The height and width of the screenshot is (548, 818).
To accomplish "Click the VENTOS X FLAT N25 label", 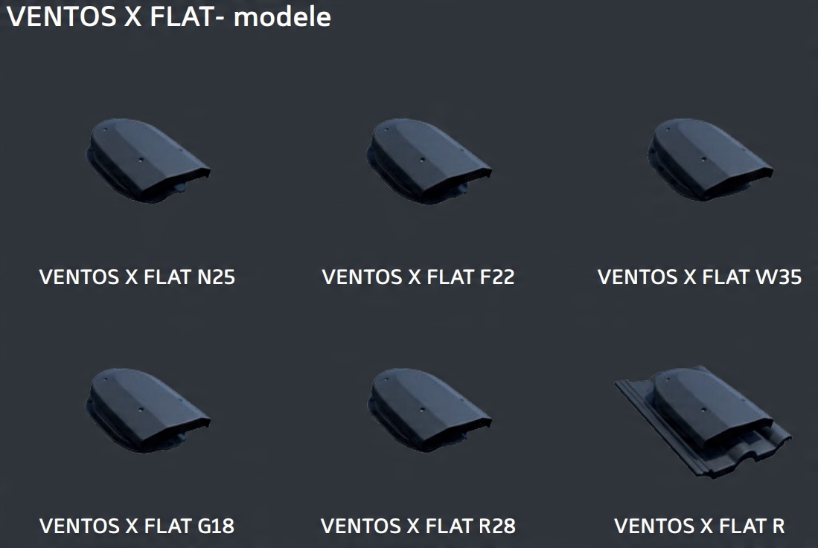I will click(x=137, y=277).
